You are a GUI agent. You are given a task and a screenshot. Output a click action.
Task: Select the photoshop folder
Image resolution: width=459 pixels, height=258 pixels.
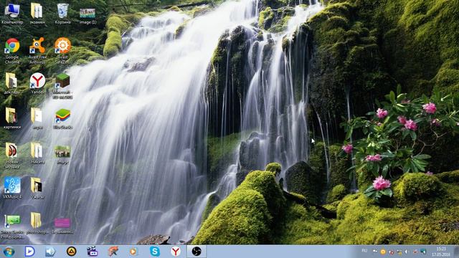[37, 224]
